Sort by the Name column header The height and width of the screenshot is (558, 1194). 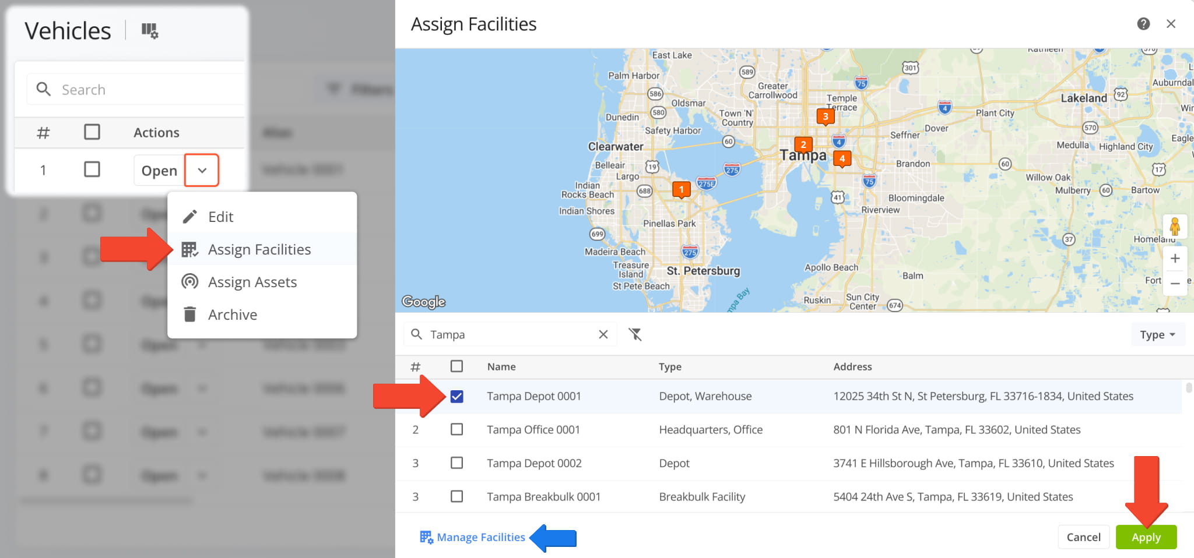[x=501, y=366]
